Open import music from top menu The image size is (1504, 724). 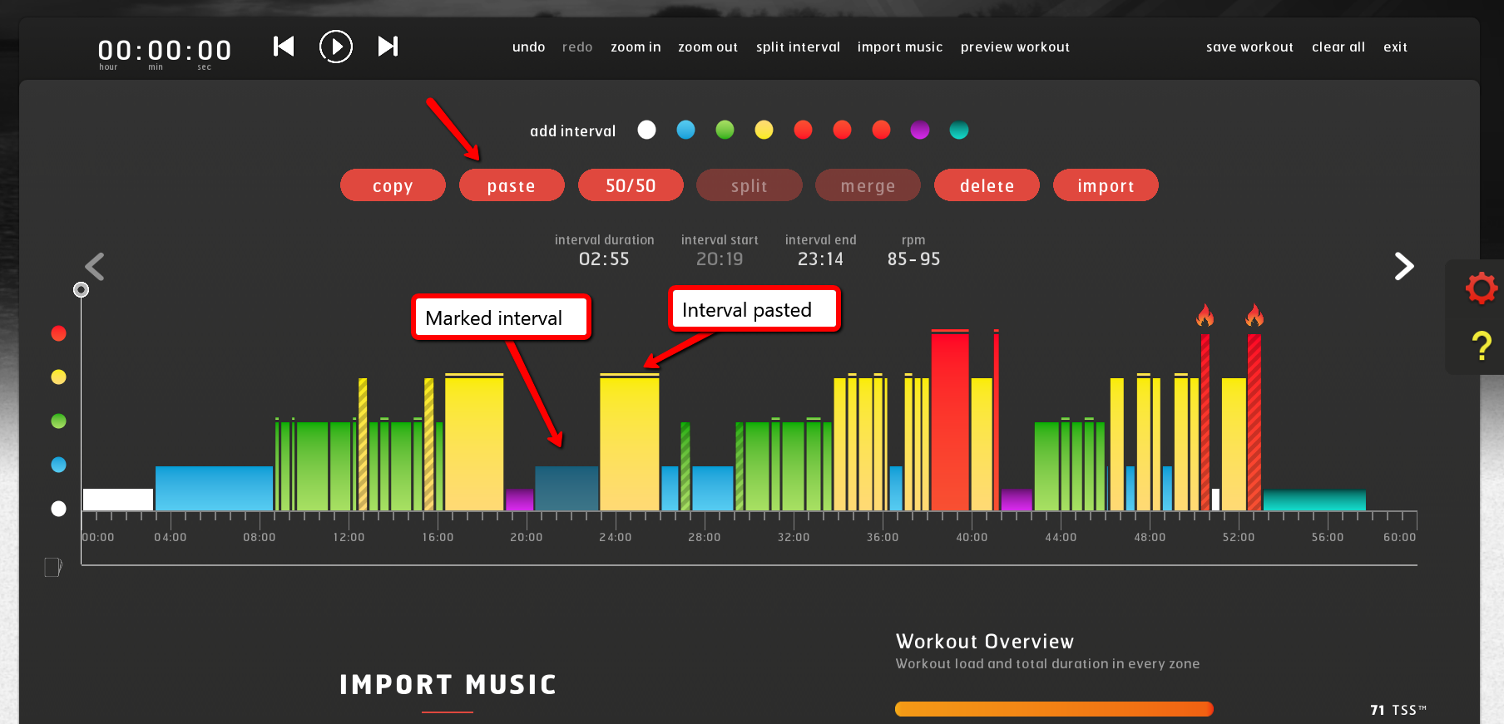tap(899, 47)
